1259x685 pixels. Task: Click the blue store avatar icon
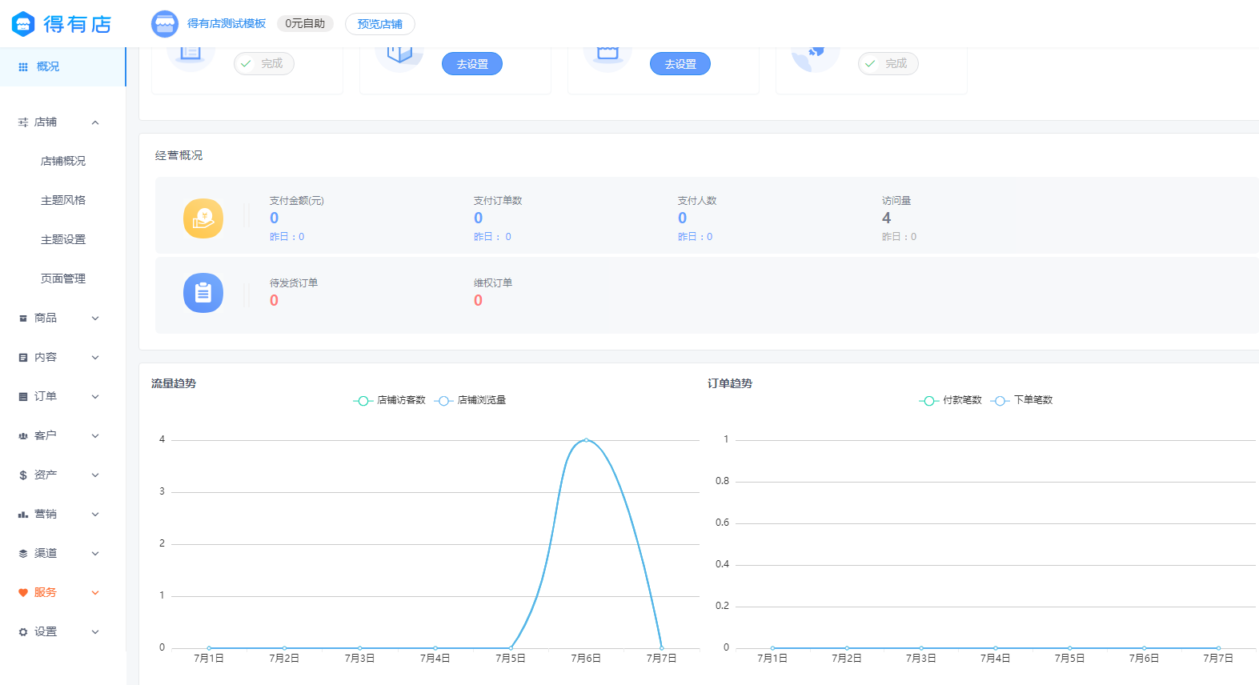tap(165, 24)
